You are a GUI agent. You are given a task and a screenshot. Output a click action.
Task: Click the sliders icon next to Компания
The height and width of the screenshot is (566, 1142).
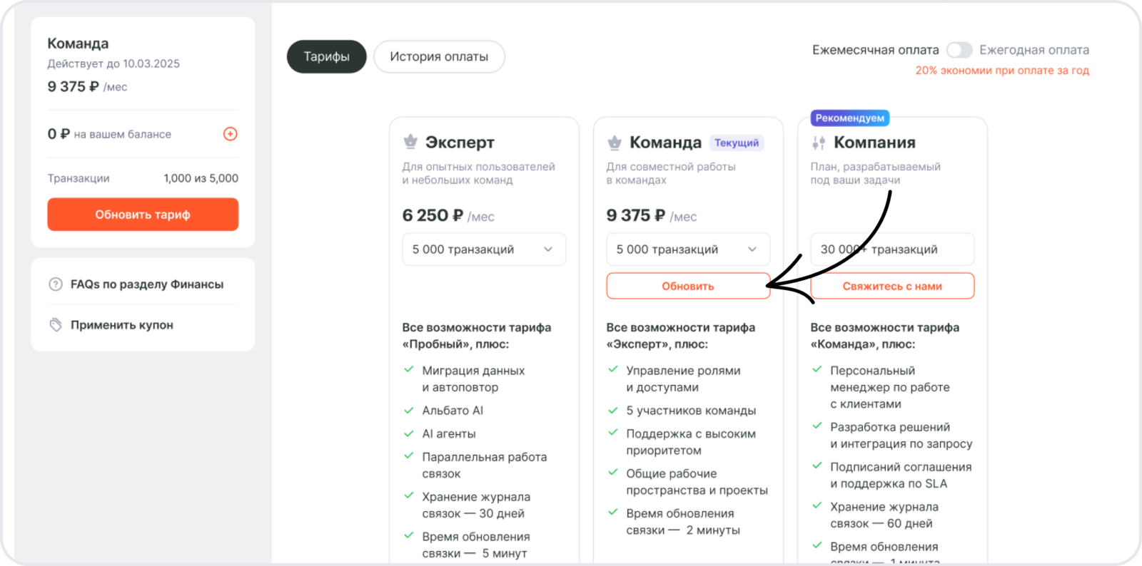819,143
